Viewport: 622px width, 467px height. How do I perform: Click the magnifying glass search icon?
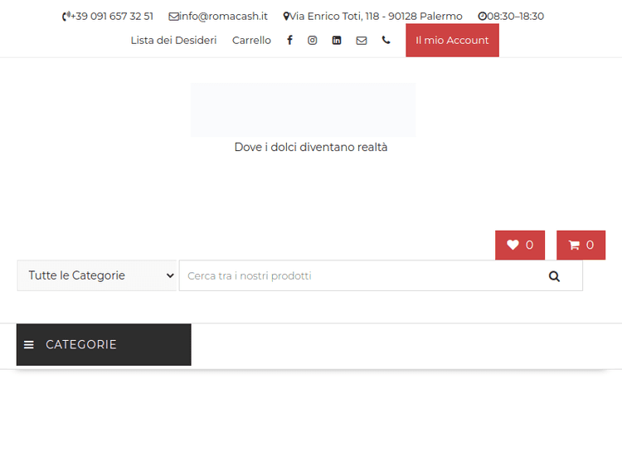tap(554, 276)
